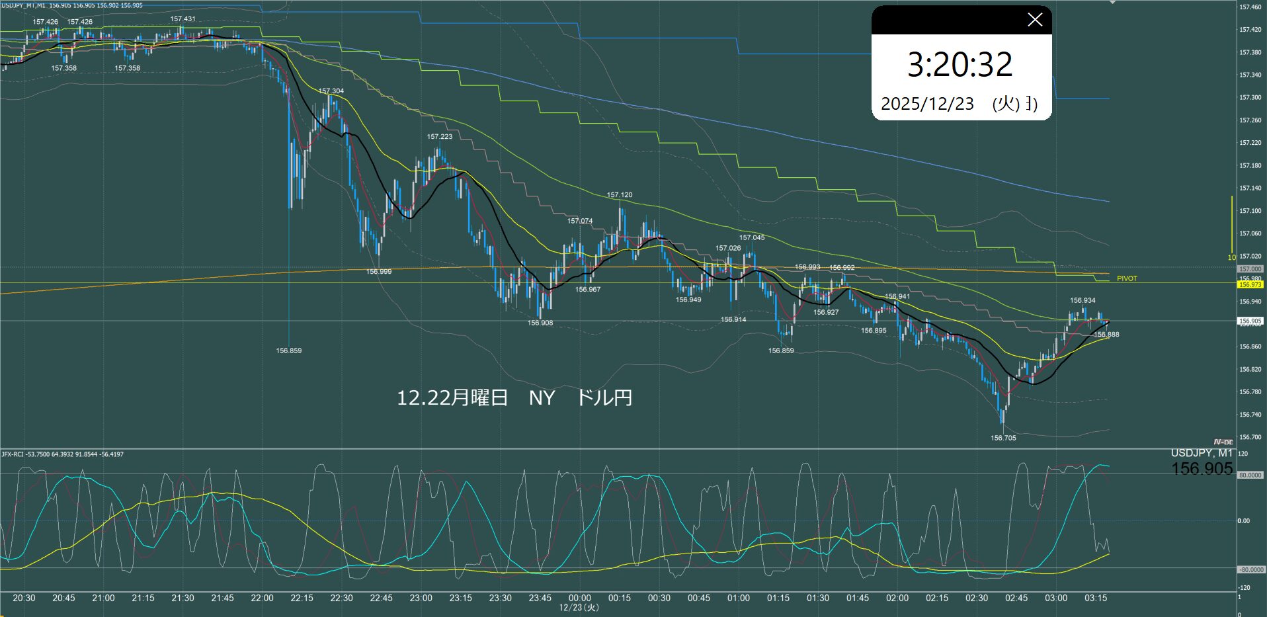Click the 2025/12/23 date in clock widget
This screenshot has height=617, width=1267.
927,104
